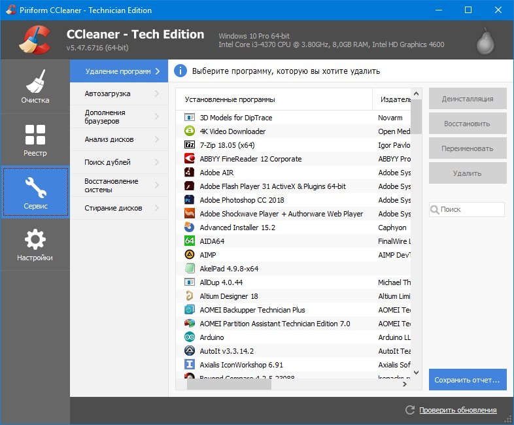The image size is (514, 425).
Task: Sort by the Установленные программы column header
Action: (230, 99)
